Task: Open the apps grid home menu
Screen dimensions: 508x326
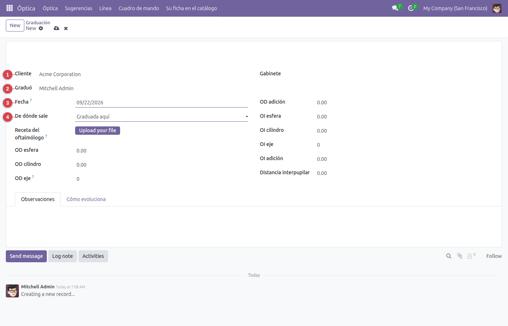Action: coord(10,8)
